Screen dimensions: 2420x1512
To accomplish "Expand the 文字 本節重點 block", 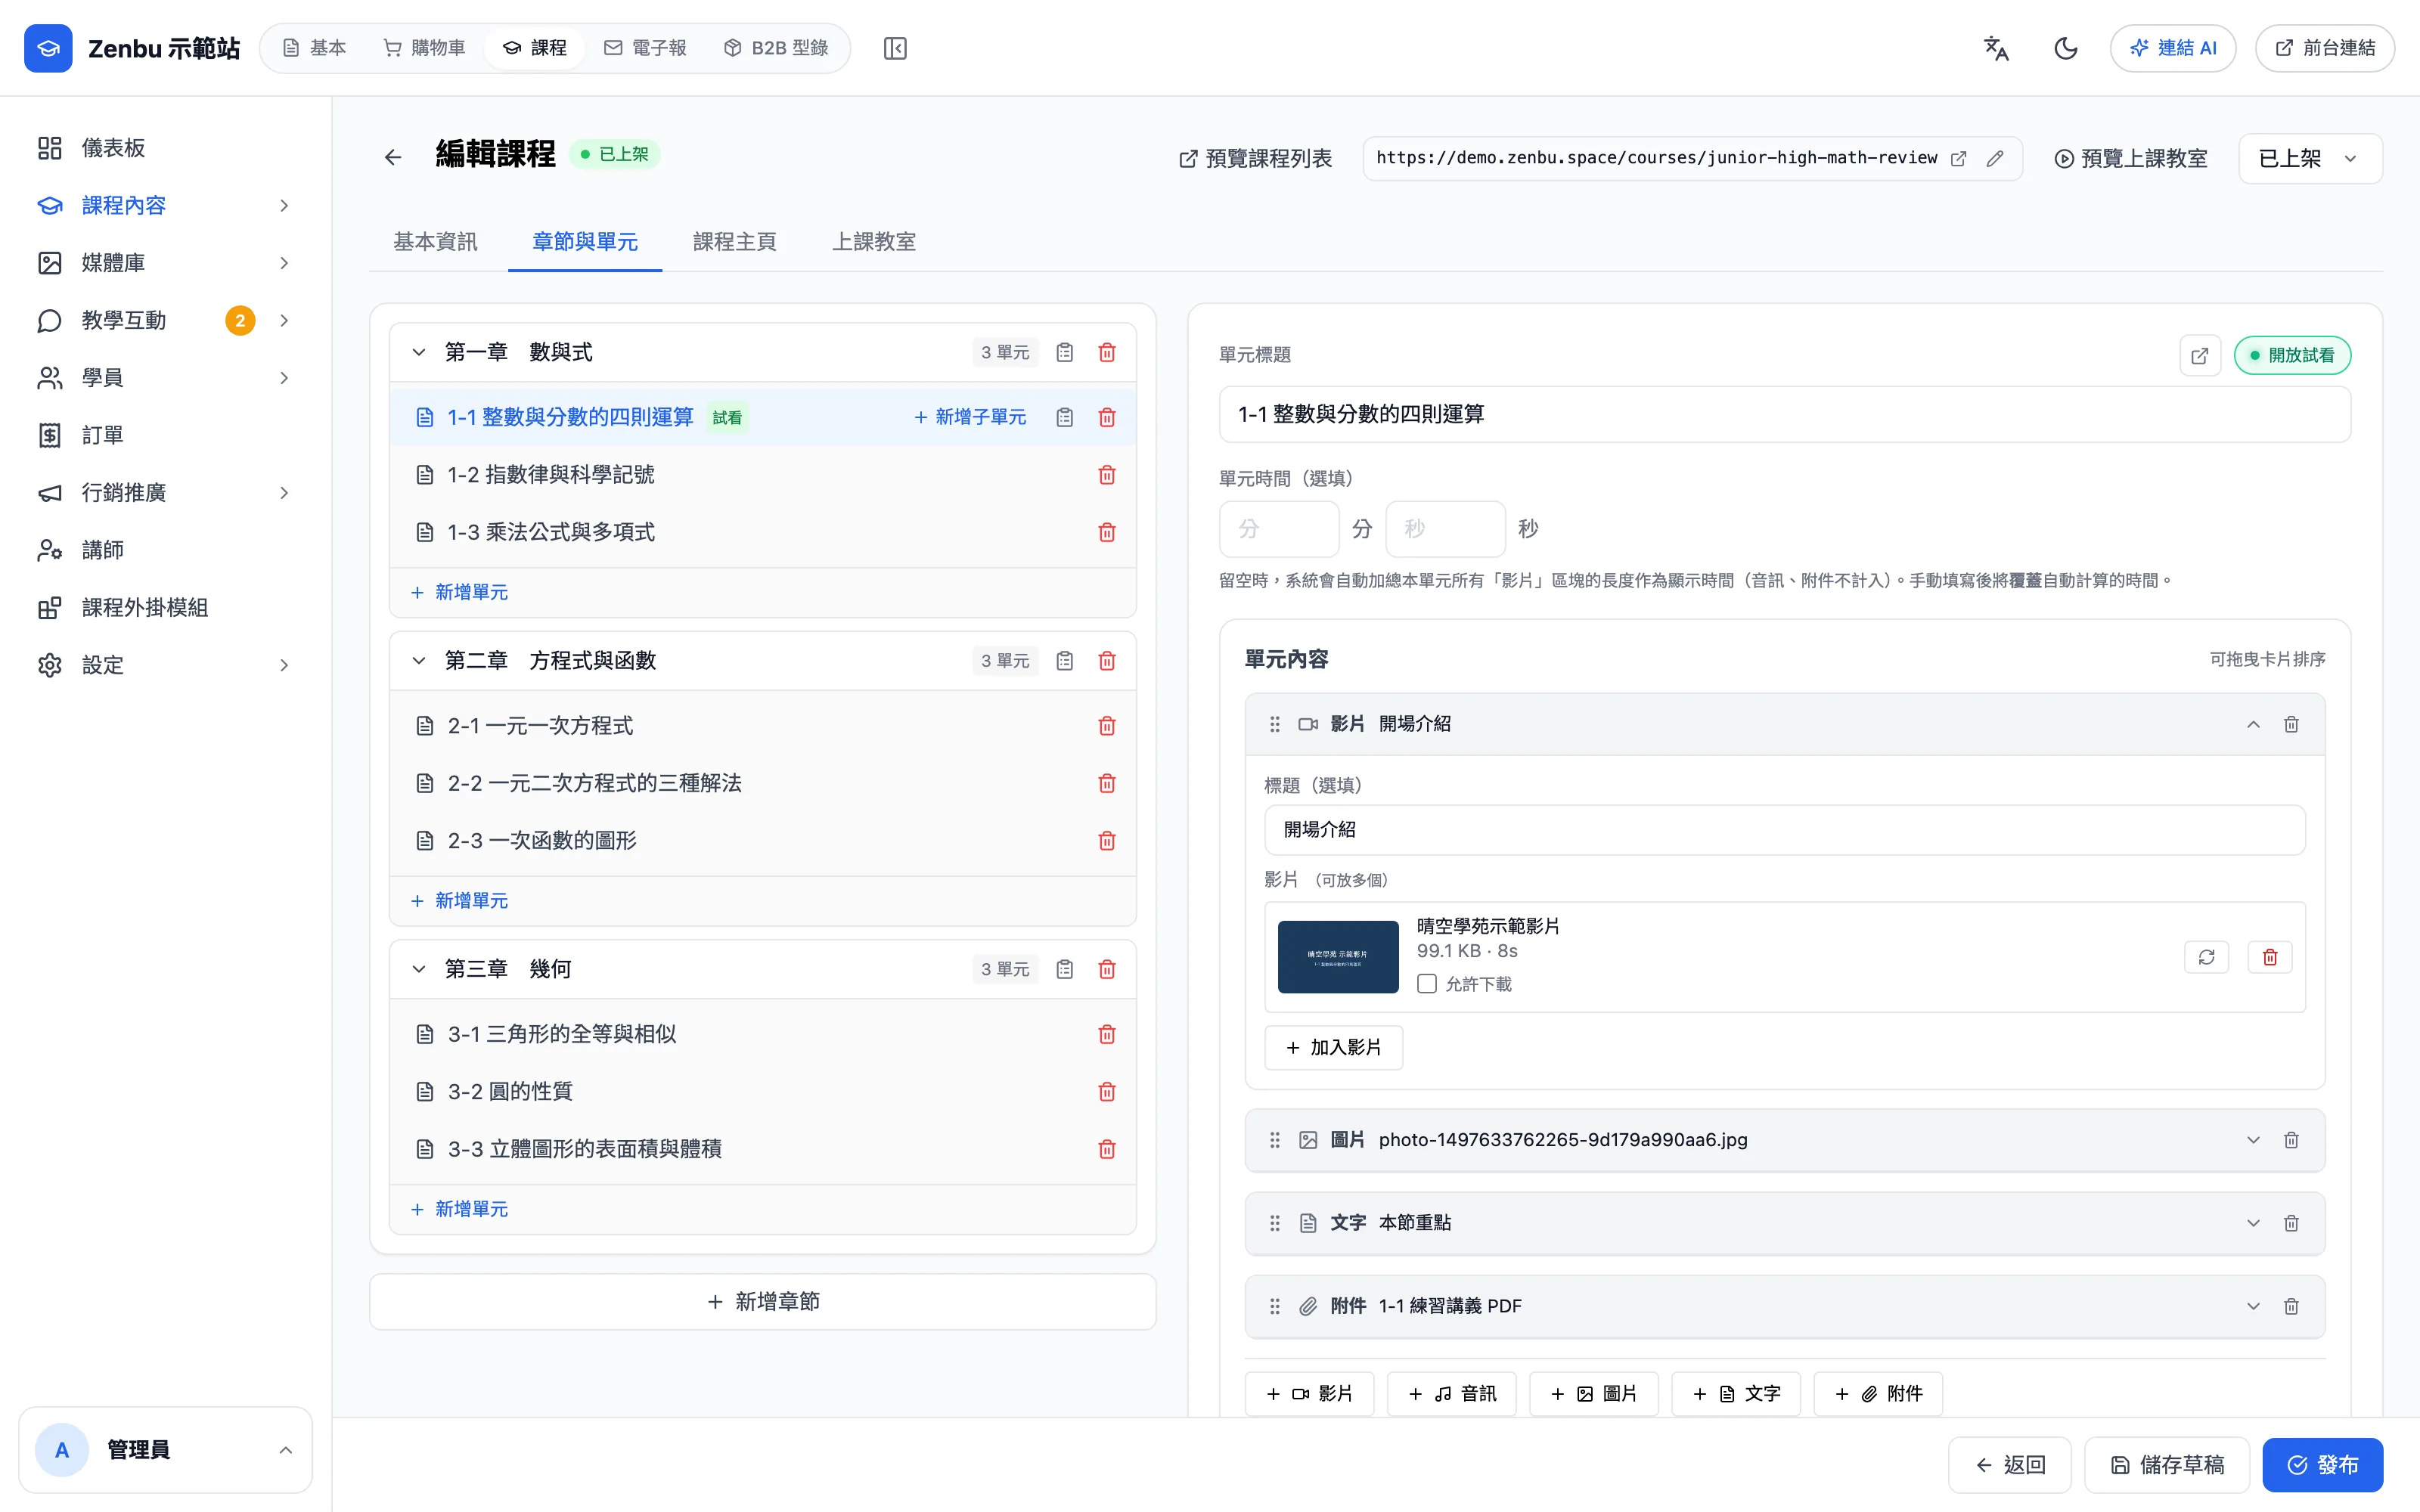I will (2253, 1223).
